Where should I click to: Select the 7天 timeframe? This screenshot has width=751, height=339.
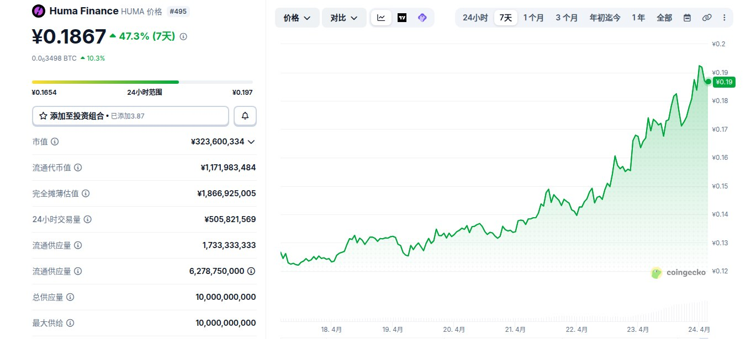click(506, 18)
